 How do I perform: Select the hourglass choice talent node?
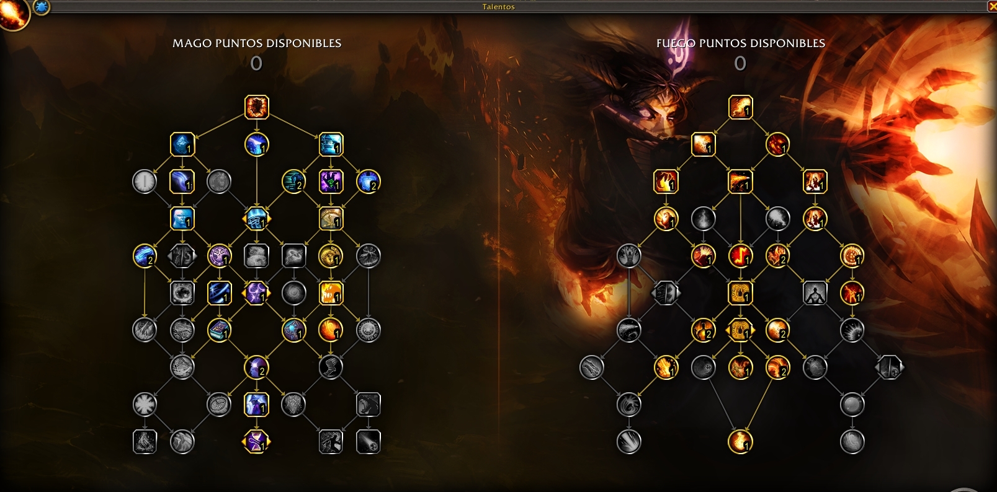coord(256,442)
